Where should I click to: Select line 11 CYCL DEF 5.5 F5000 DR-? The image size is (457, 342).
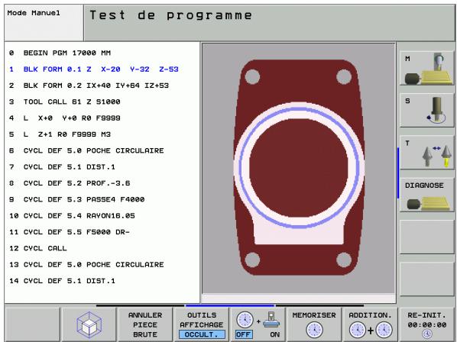point(70,232)
